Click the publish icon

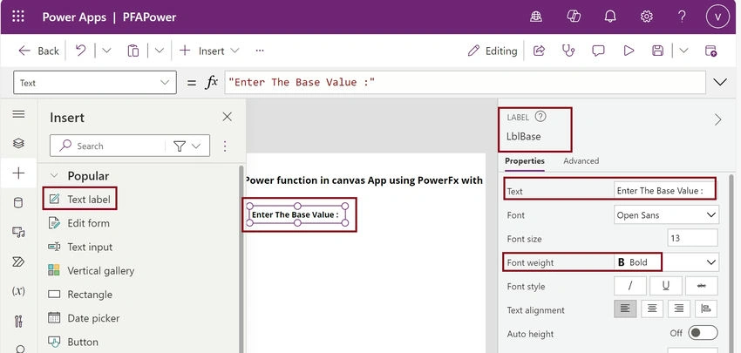[710, 51]
